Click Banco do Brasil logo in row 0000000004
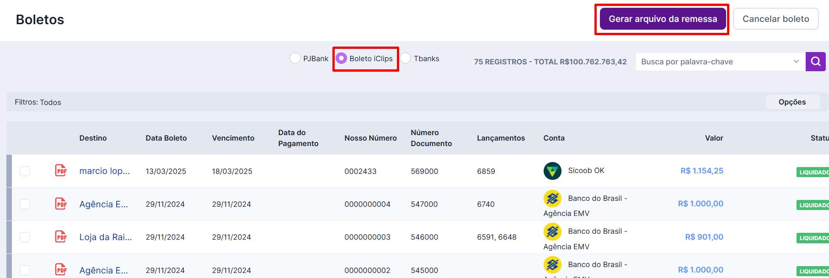The height and width of the screenshot is (278, 829). 552,199
